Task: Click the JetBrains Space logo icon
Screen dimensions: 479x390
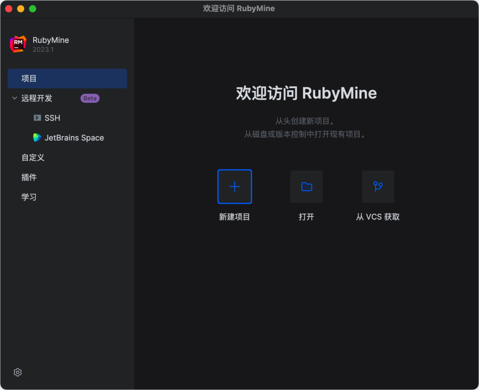Action: (x=37, y=138)
